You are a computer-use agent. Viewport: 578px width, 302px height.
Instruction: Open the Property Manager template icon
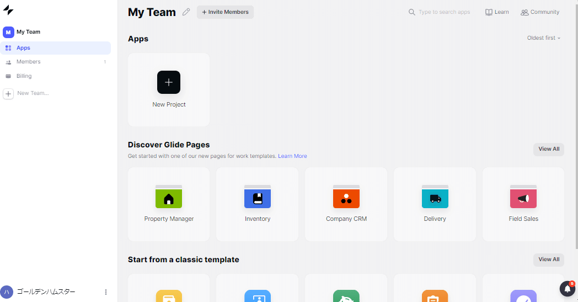tap(169, 197)
